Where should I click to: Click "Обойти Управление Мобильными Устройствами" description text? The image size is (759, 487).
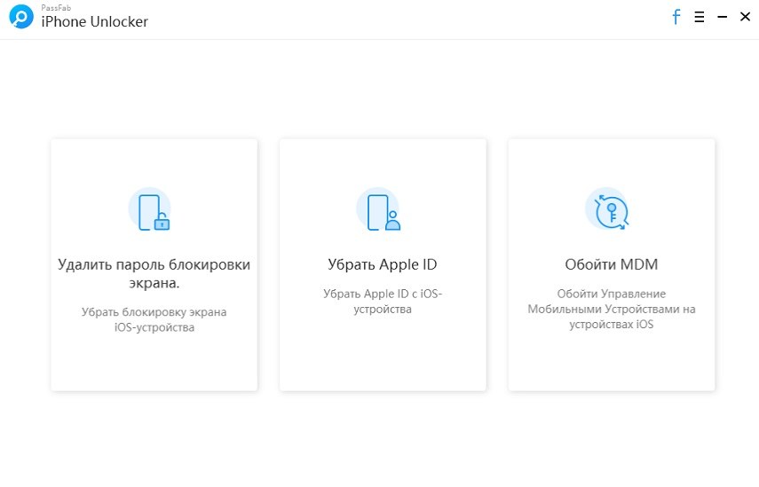tap(611, 309)
